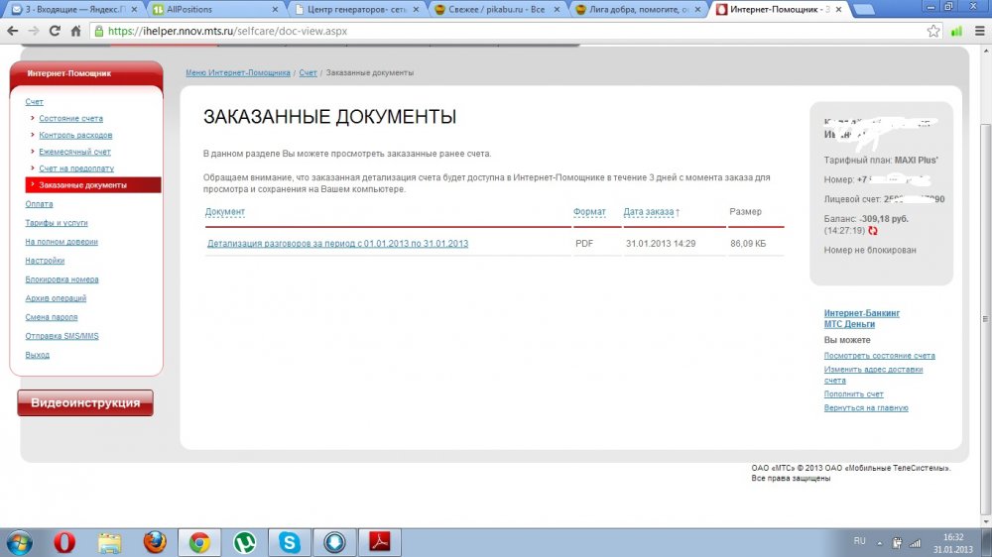Image resolution: width=992 pixels, height=557 pixels.
Task: Open Тарифы и услуги sidebar link
Action: (57, 223)
